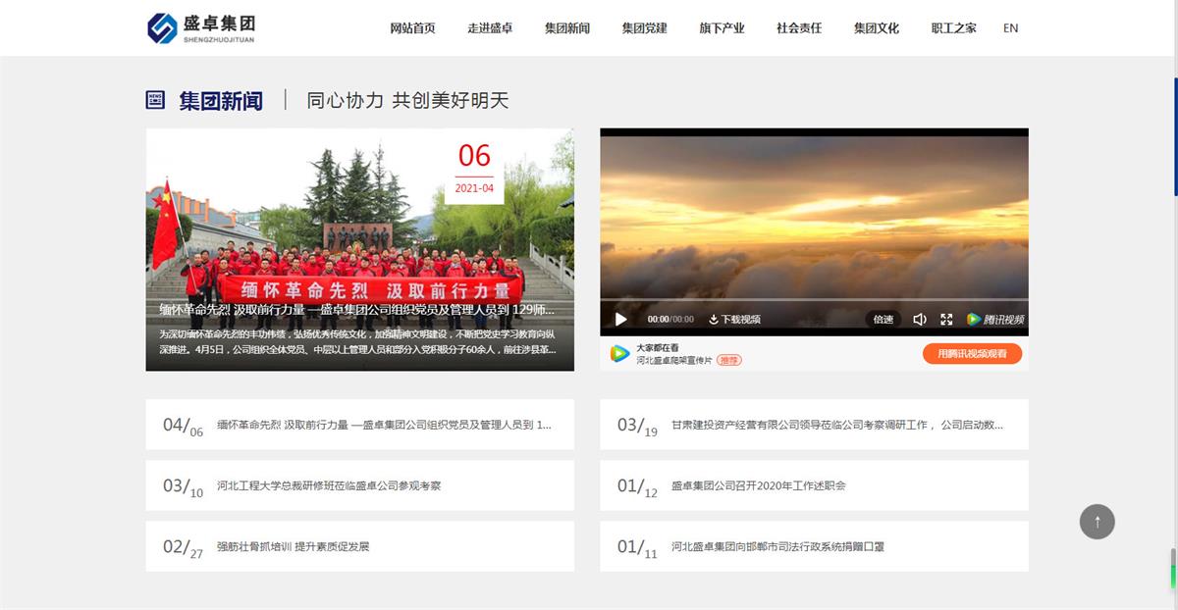This screenshot has width=1178, height=610.
Task: Click the 腾讯视频 logo in player controls
Action: tap(994, 319)
